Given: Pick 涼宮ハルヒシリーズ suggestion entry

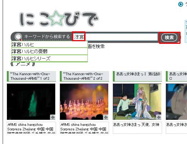Looking at the screenshot, I should point(50,58).
